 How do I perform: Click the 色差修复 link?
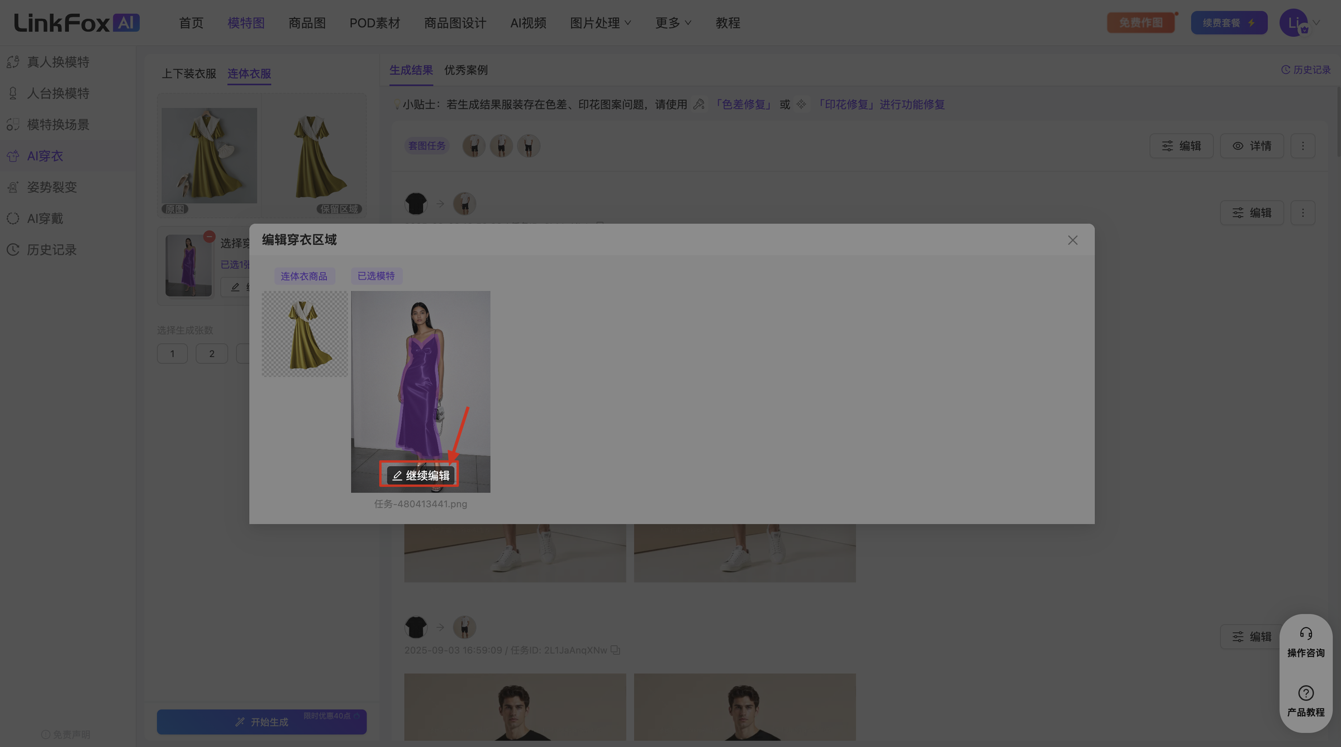point(743,104)
